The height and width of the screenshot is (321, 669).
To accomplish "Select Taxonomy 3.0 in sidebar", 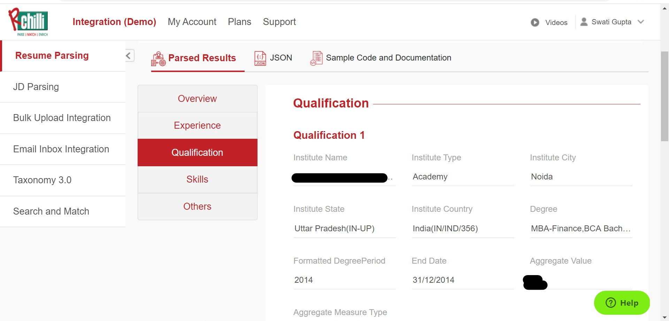I will (x=42, y=180).
